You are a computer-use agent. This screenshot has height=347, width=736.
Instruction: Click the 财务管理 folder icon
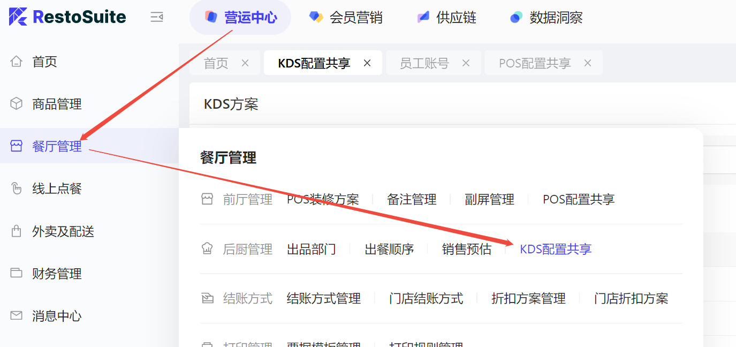[x=17, y=273]
